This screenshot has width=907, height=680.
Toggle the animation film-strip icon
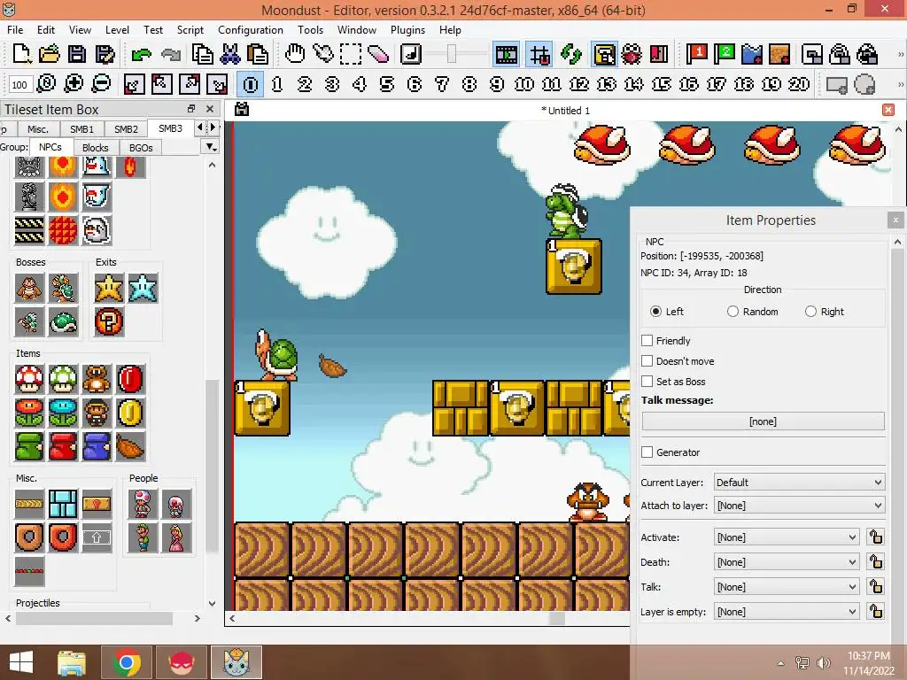pos(506,55)
